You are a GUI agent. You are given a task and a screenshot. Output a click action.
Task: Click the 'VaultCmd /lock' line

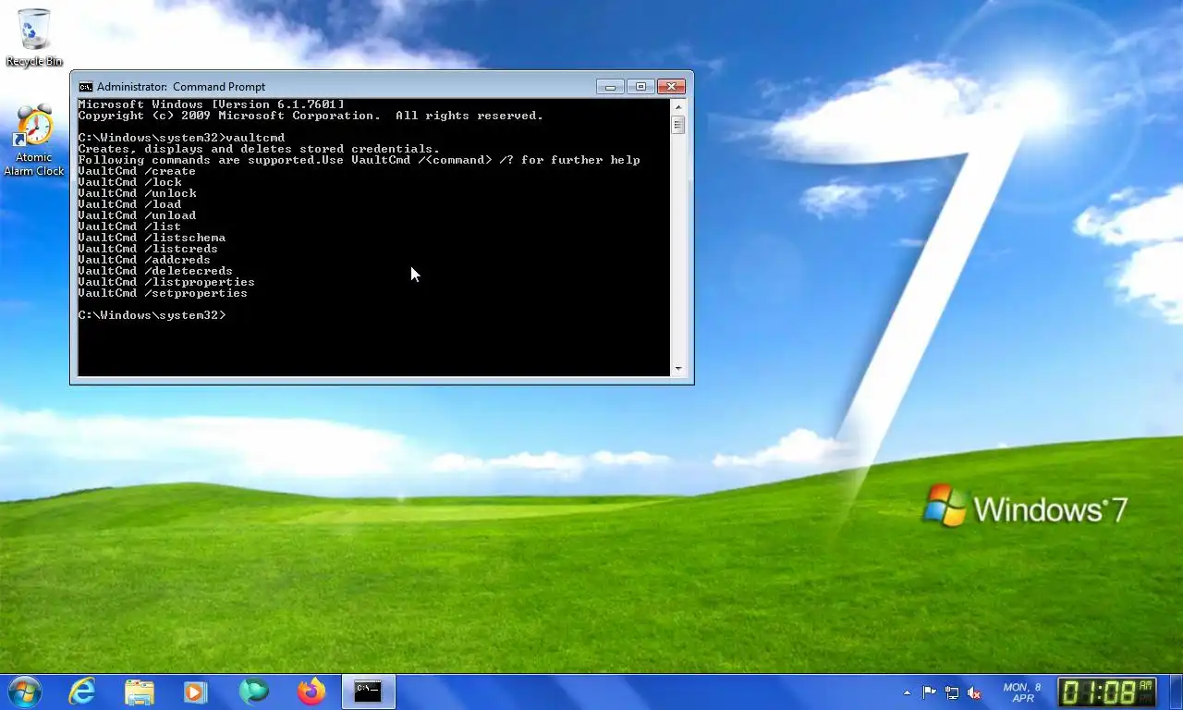(129, 182)
